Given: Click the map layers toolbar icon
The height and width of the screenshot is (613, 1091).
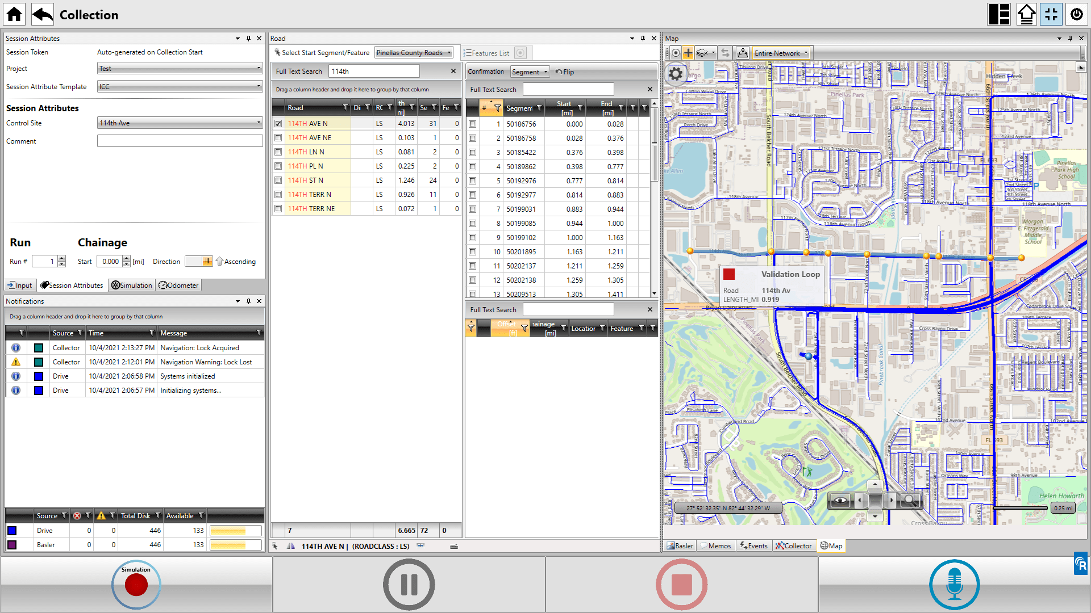Looking at the screenshot, I should pos(703,53).
